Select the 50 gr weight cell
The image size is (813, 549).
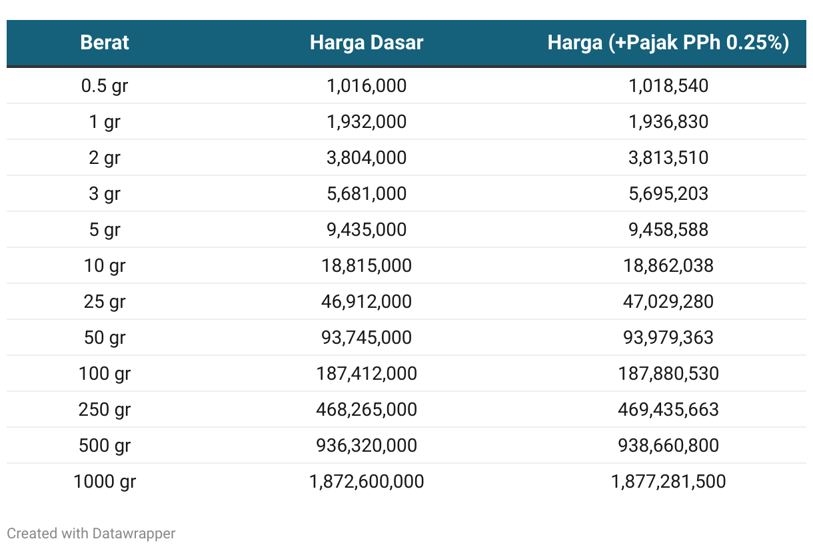105,338
